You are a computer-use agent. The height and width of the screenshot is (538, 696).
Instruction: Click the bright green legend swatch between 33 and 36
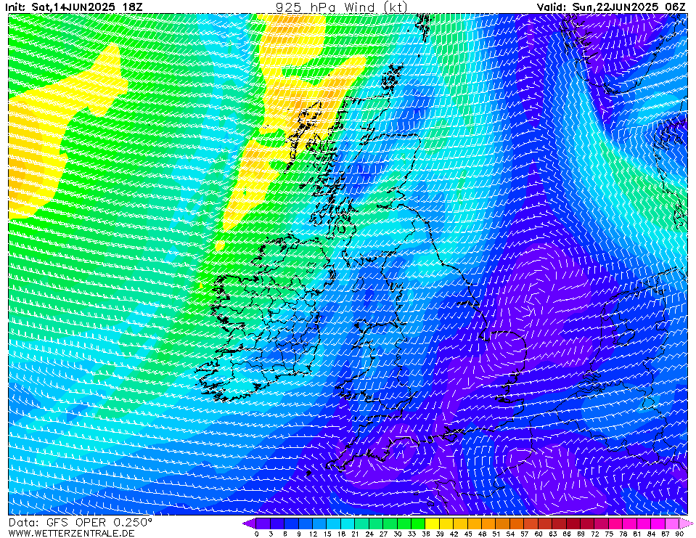click(x=418, y=523)
